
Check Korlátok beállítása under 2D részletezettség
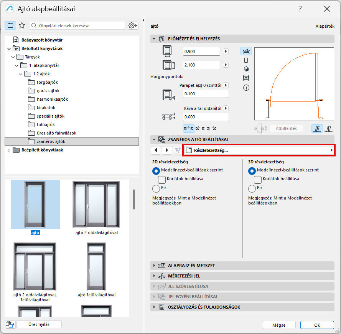[162, 180]
